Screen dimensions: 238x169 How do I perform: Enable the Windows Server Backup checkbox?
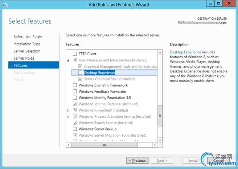tap(75, 129)
